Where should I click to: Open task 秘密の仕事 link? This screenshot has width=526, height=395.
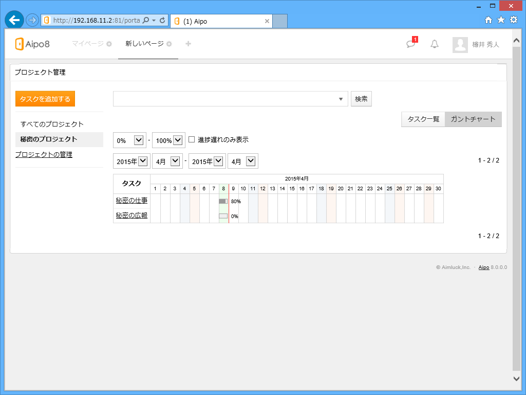tap(131, 201)
